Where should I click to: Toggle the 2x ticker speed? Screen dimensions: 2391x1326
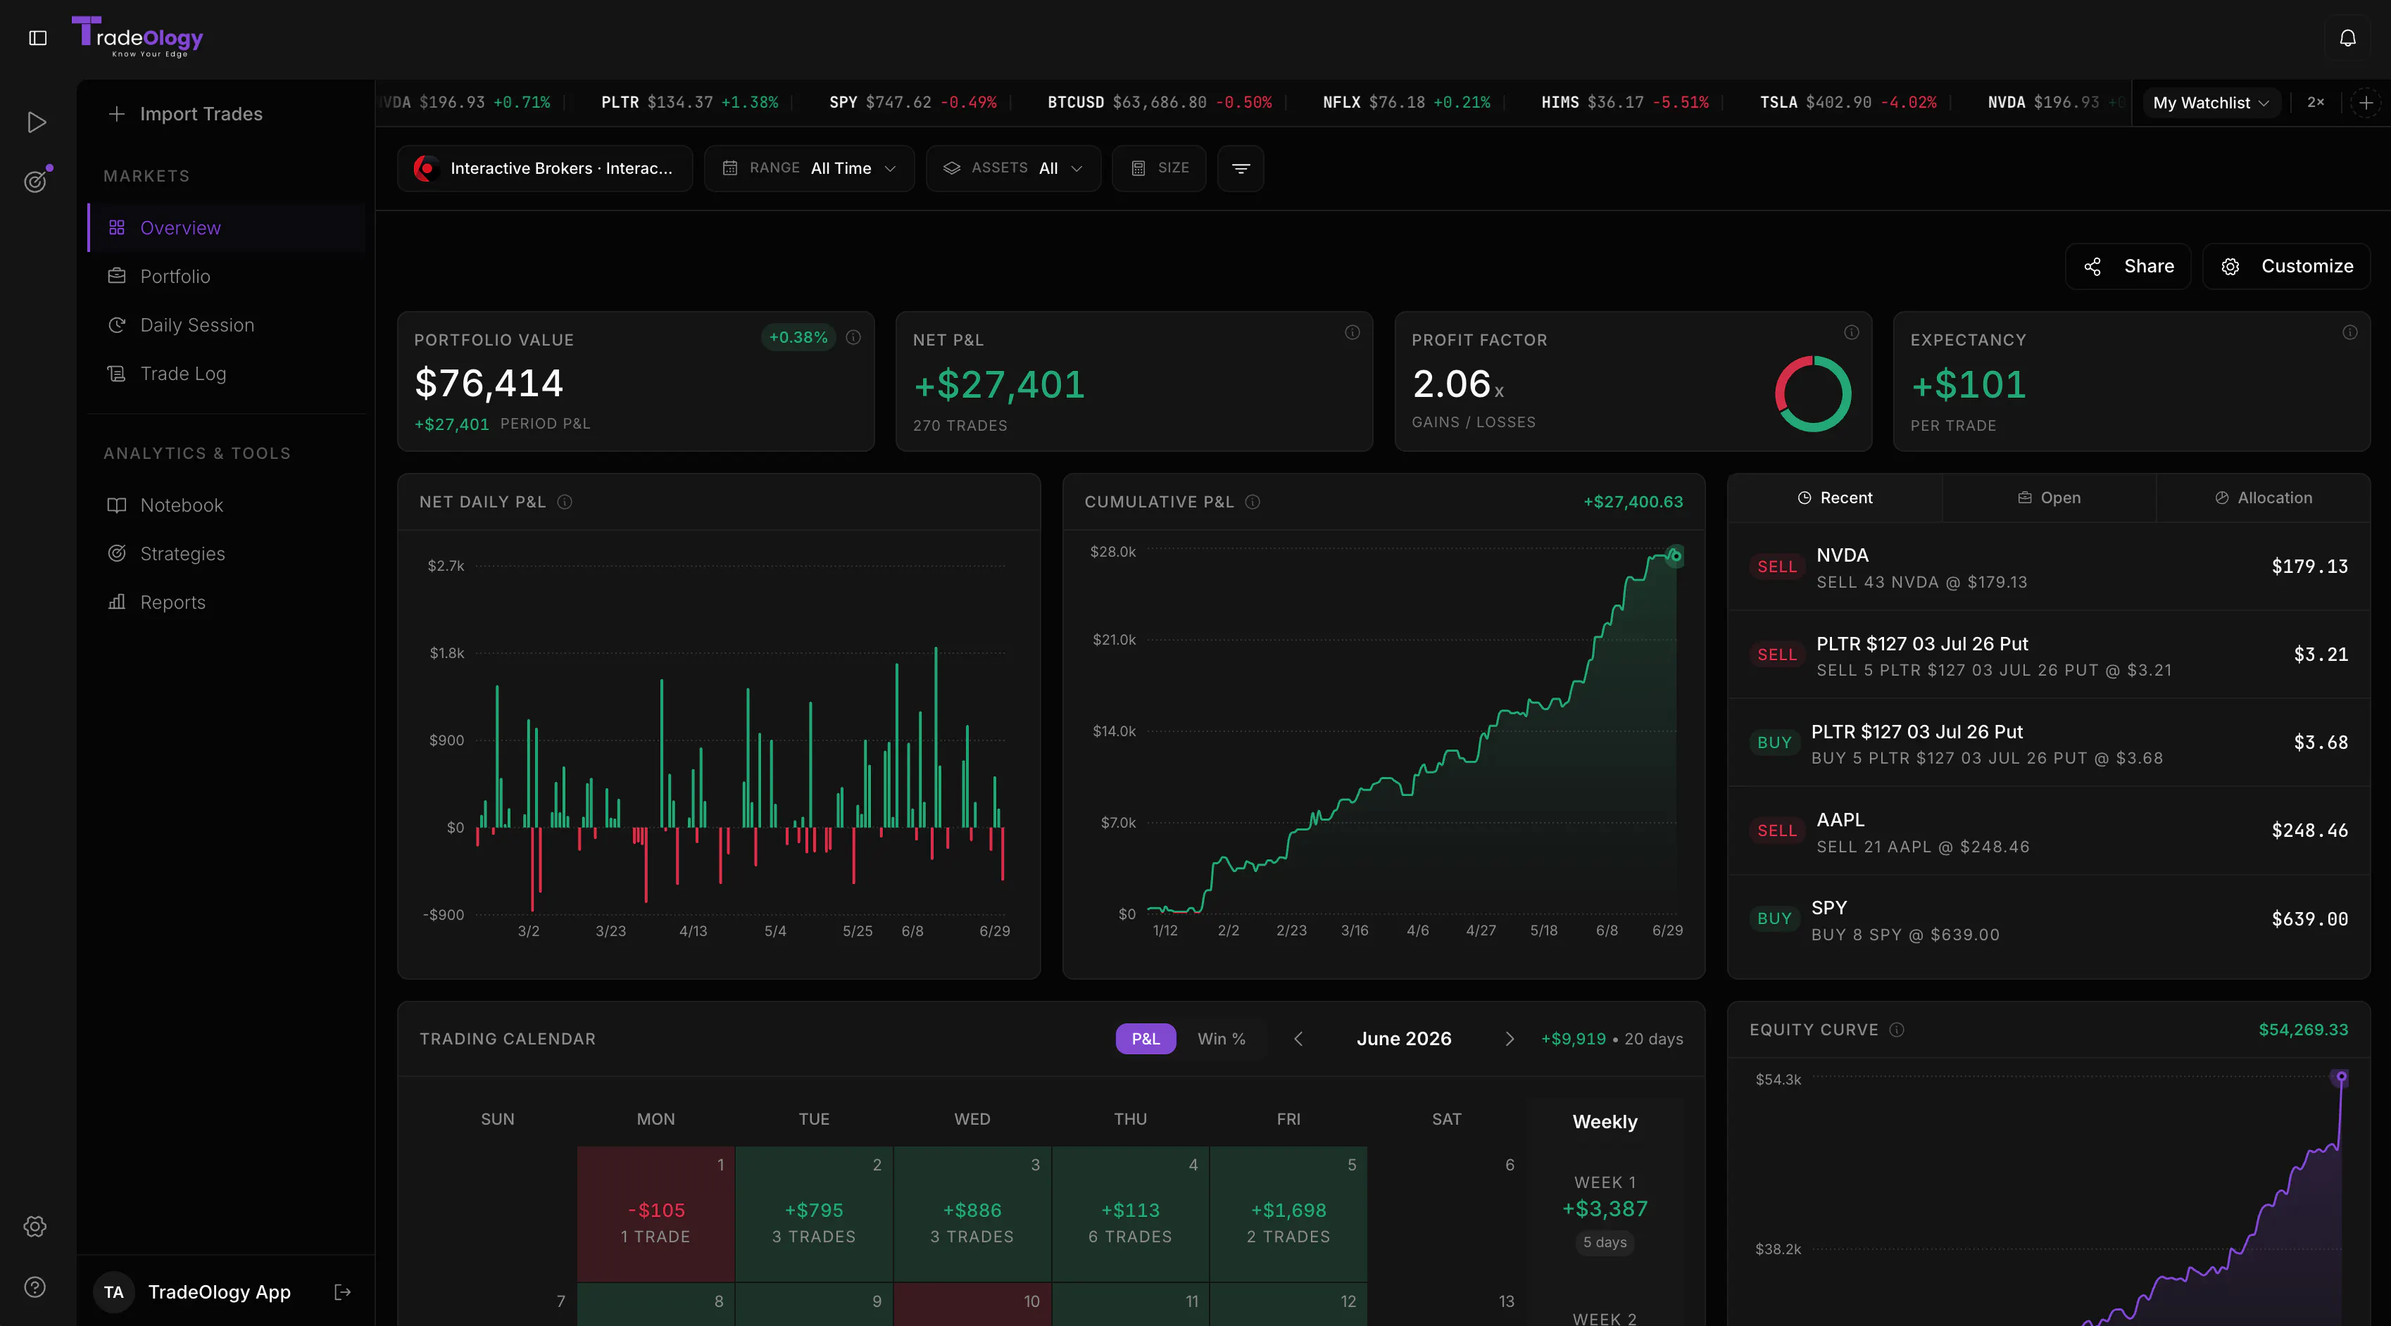[2316, 102]
